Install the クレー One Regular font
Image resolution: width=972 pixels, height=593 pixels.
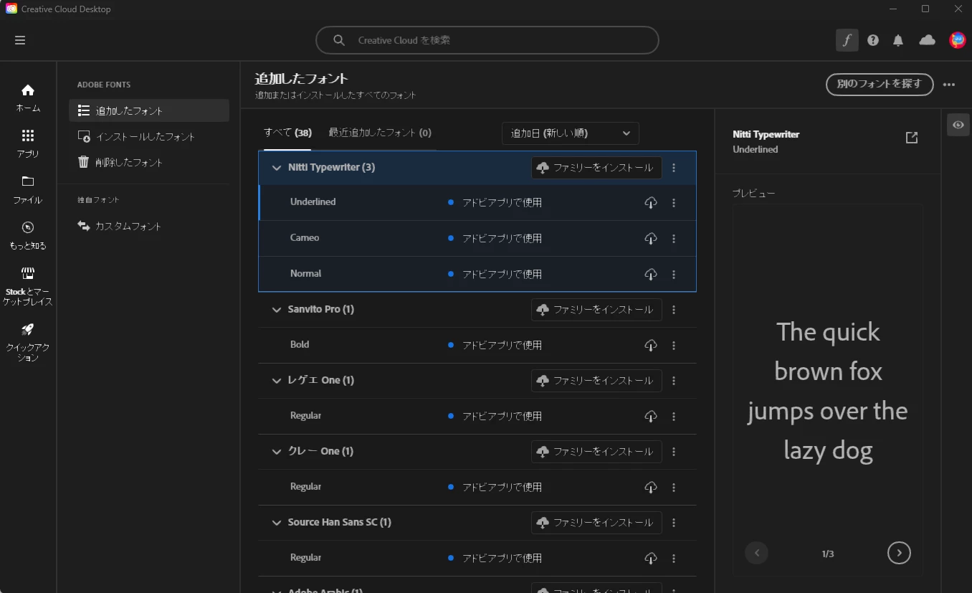click(x=650, y=487)
